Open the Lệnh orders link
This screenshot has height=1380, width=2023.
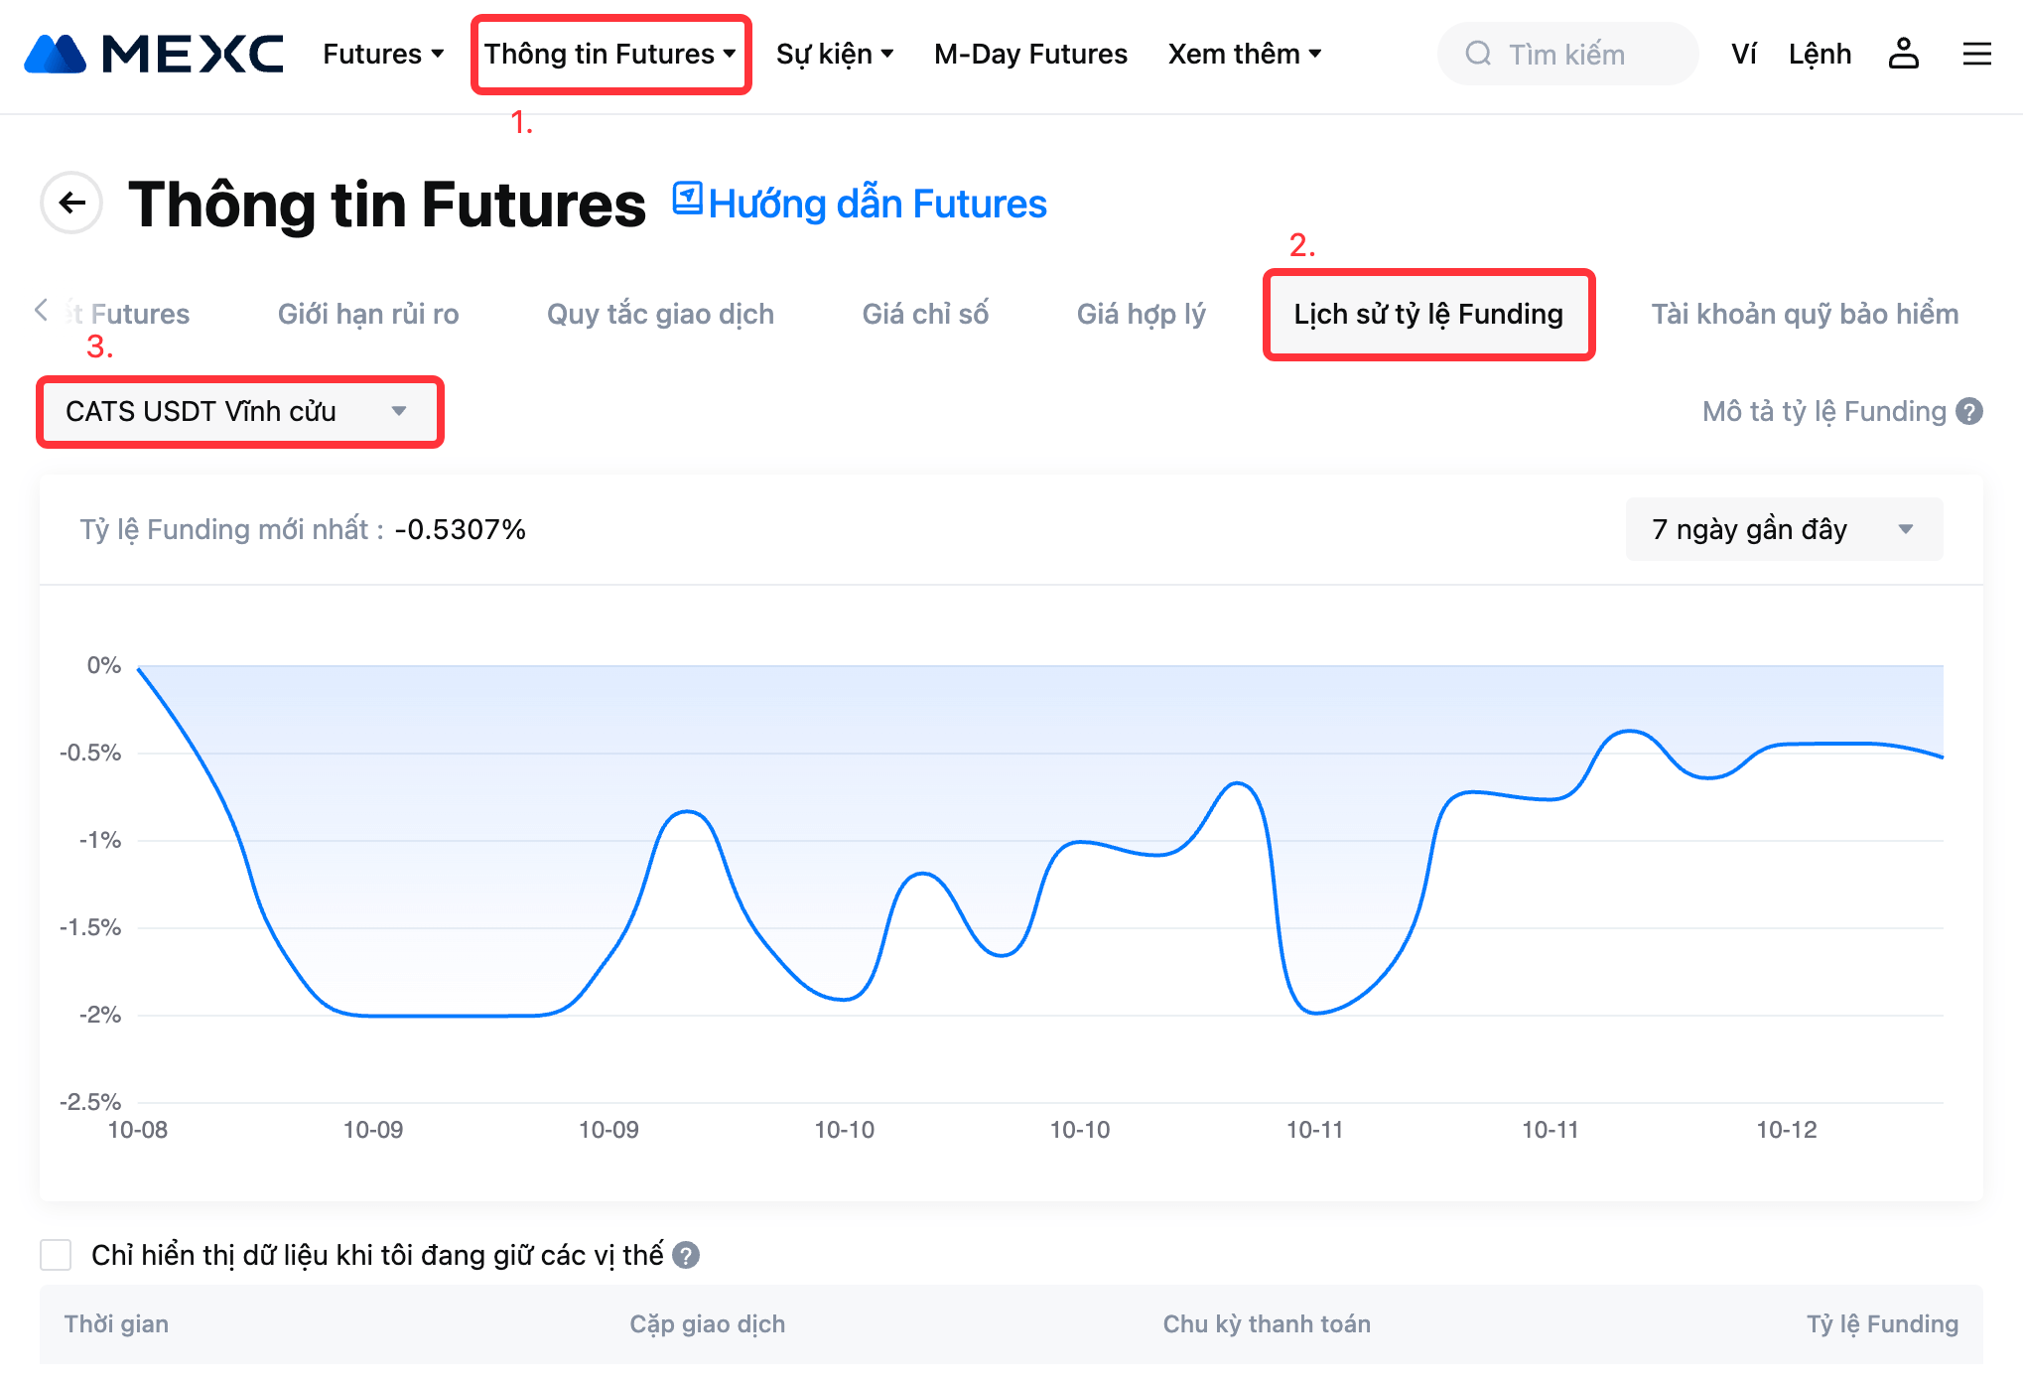1819,54
